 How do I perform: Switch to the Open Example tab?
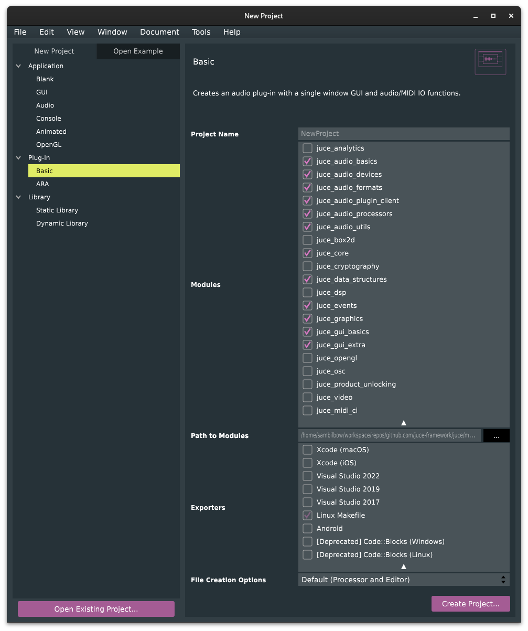(138, 51)
